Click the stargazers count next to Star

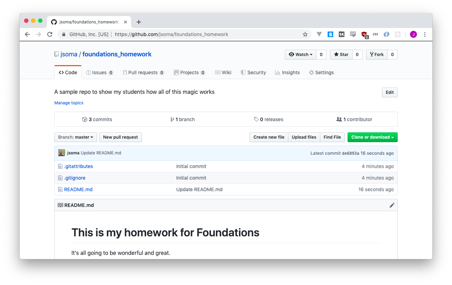pos(357,55)
